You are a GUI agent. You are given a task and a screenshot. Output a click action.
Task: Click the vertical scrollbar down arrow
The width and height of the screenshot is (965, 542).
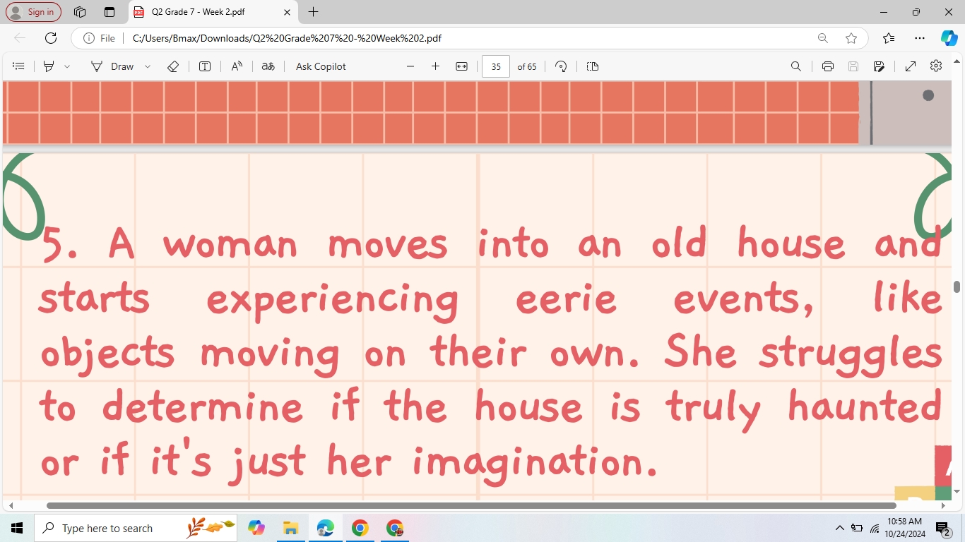tap(957, 491)
